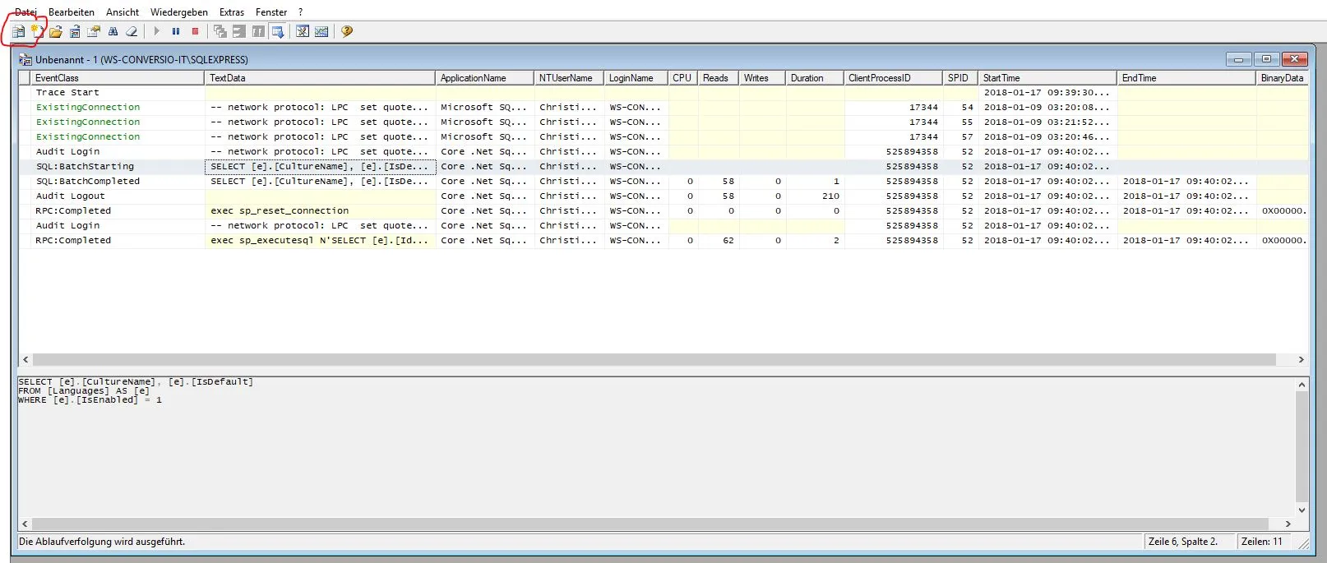Toggle auto scroll for trace window
Screen dimensions: 1327x563
pyautogui.click(x=278, y=31)
